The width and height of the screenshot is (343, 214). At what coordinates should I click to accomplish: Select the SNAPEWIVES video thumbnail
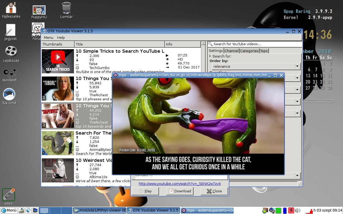pos(58,116)
